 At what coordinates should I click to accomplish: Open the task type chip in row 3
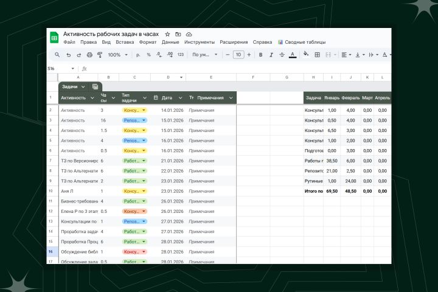(x=134, y=120)
